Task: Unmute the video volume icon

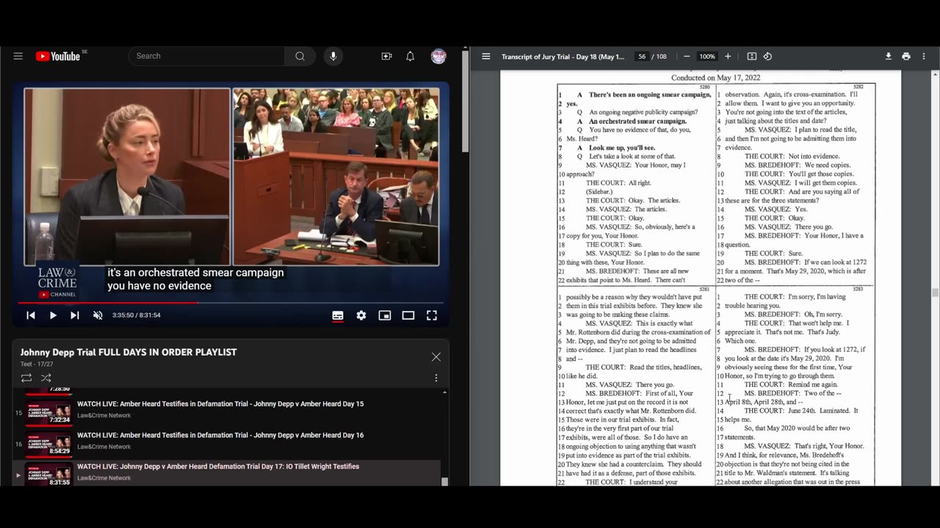Action: coord(98,315)
